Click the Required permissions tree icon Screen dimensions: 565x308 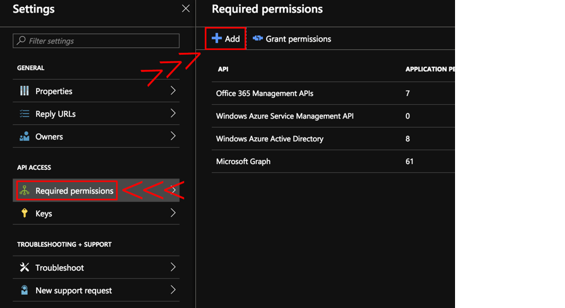click(25, 191)
